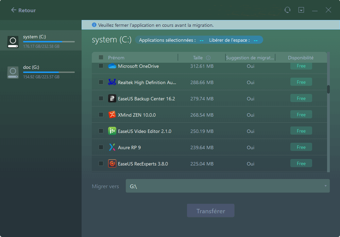Screen dimensions: 340x237
Task: Check the Realtek High Definition Audio checkbox
Action: 101,82
